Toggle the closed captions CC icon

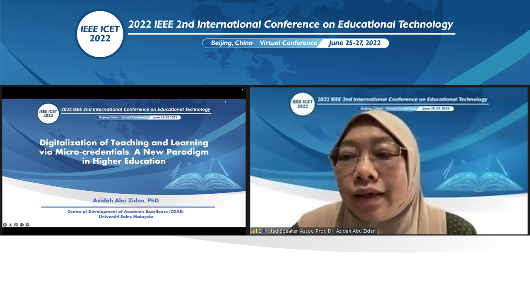coord(17,225)
